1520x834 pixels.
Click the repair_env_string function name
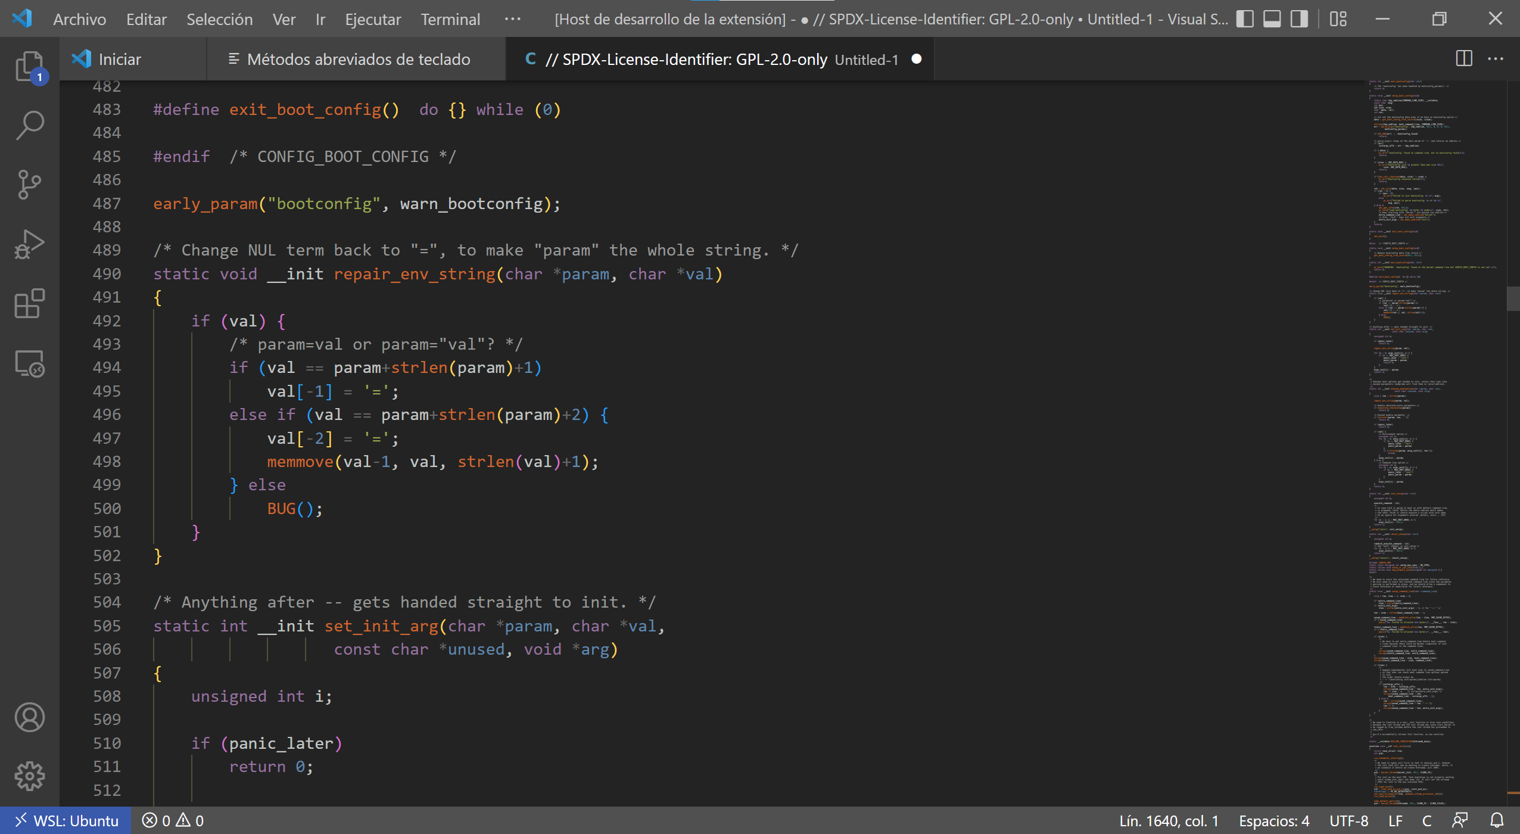point(415,274)
